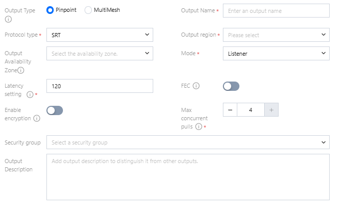Click Output Name input field
Screen dimensions: 340x208
tap(276, 10)
